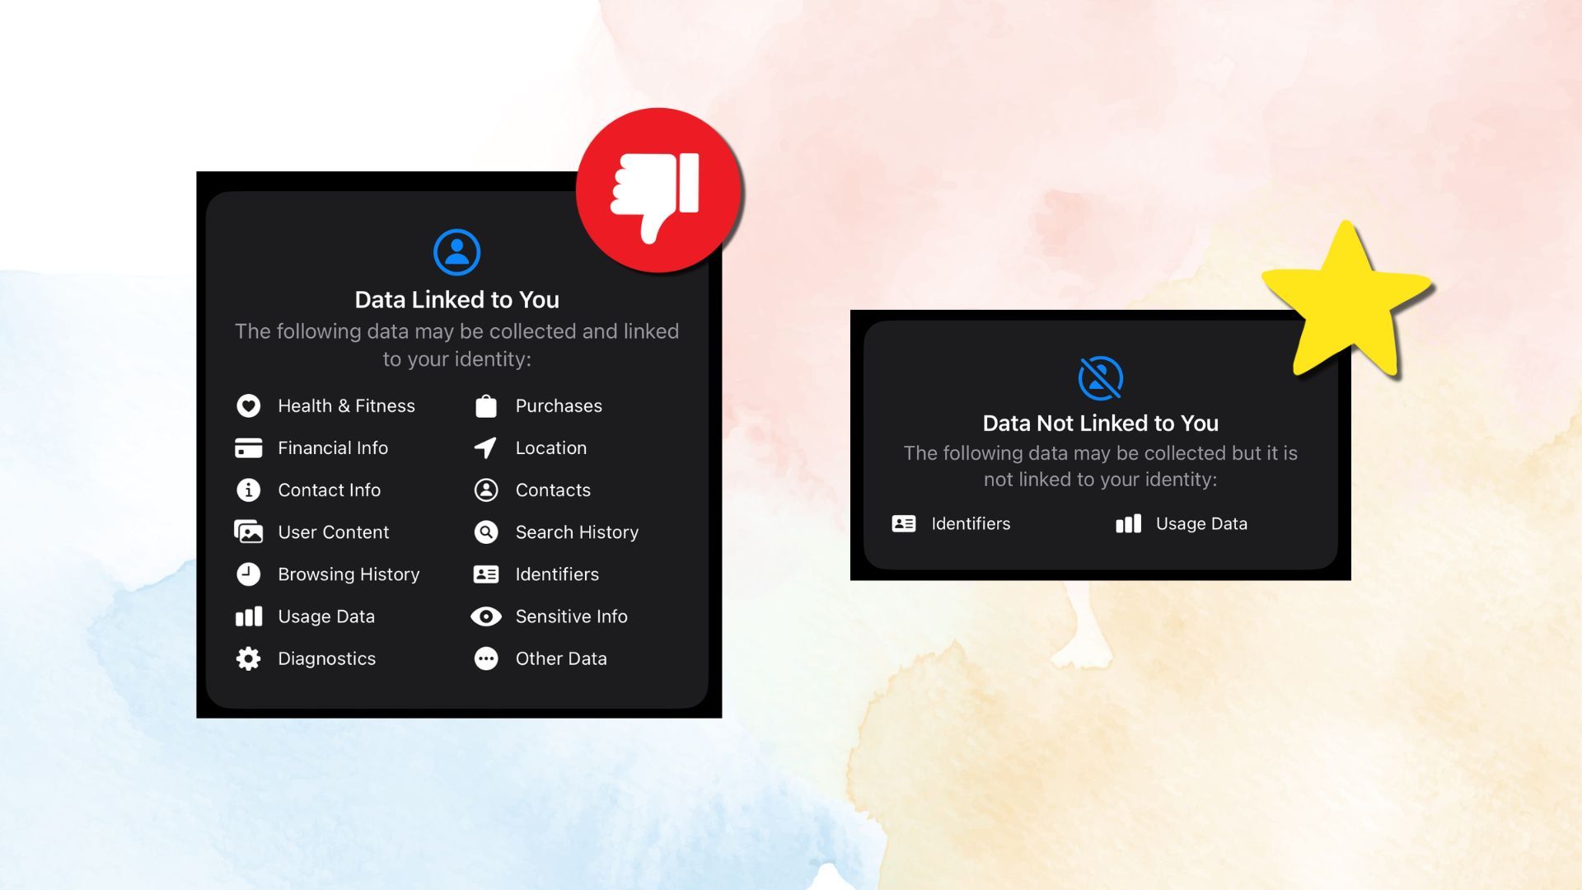Click the crossed-out profile Not Linked icon
1582x890 pixels.
pyautogui.click(x=1100, y=377)
